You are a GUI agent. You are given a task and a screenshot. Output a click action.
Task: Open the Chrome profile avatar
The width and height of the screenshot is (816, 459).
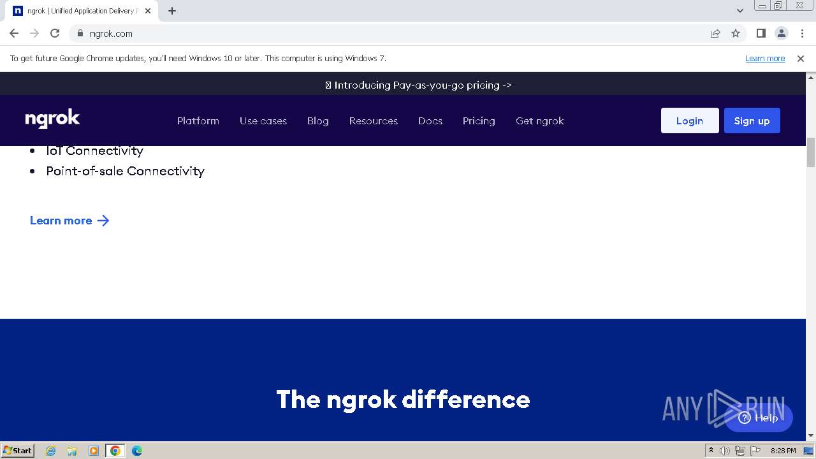(781, 33)
